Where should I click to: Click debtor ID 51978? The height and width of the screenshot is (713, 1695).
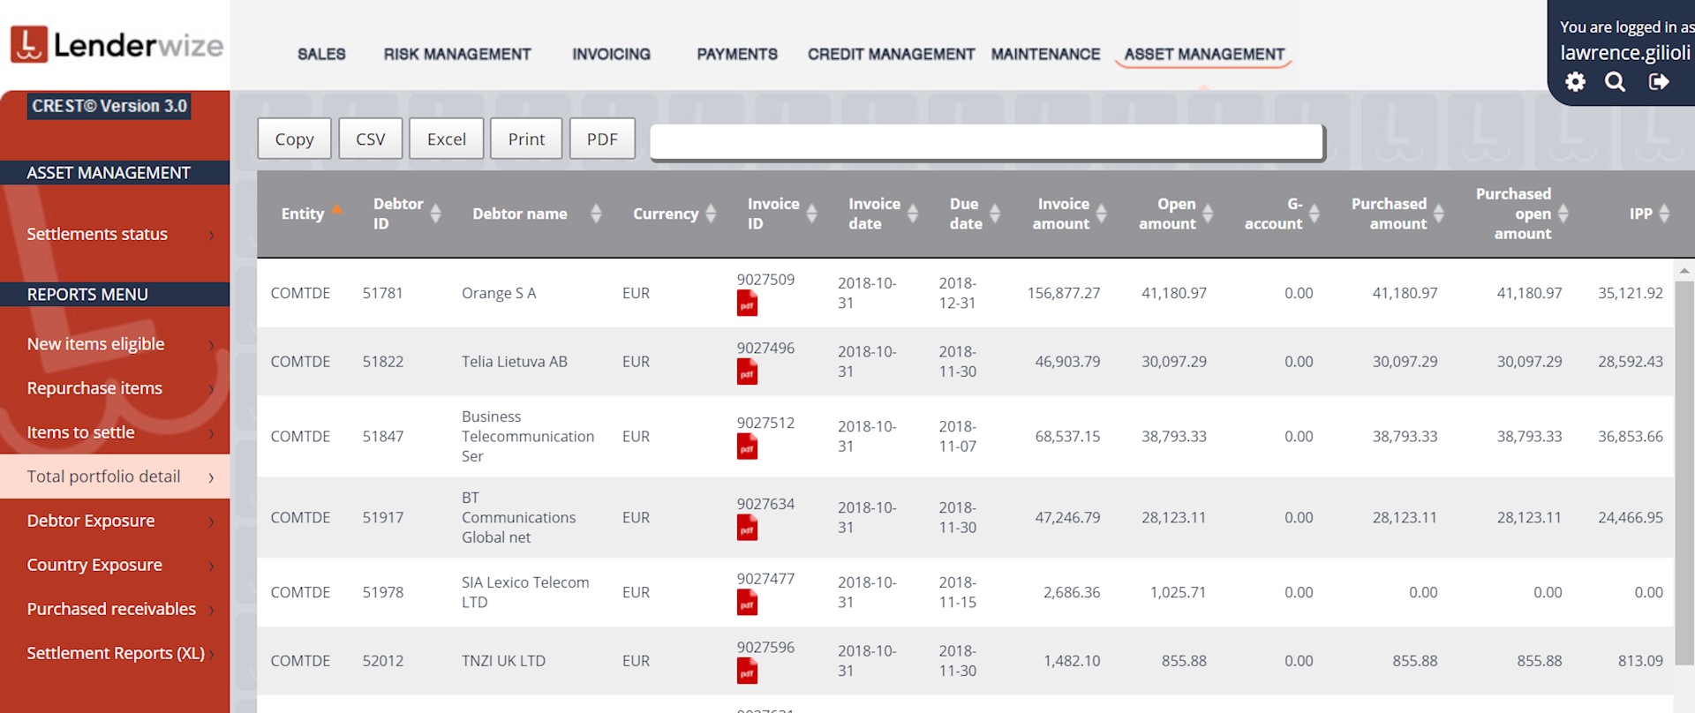tap(382, 592)
